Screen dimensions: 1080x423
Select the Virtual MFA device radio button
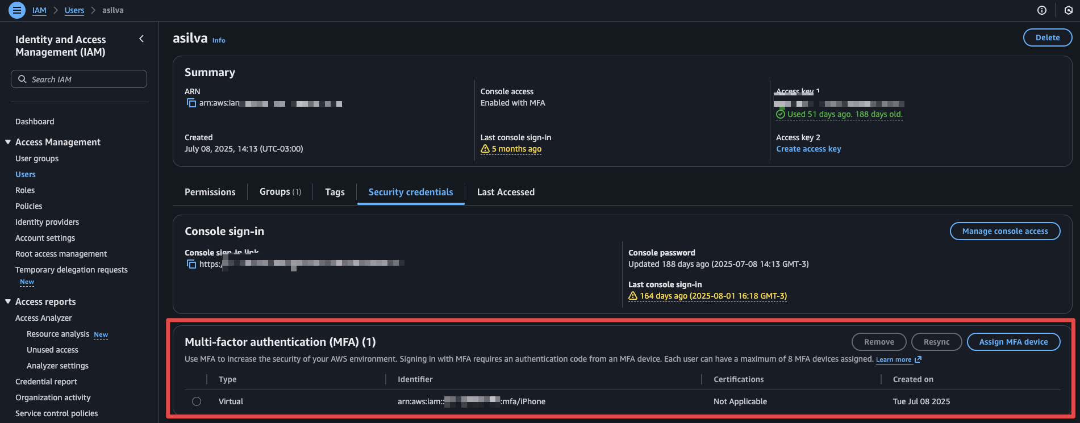tap(197, 401)
